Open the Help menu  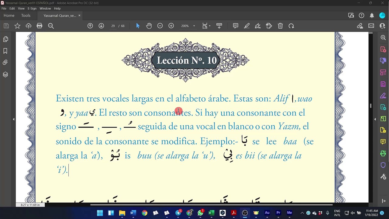tap(57, 9)
